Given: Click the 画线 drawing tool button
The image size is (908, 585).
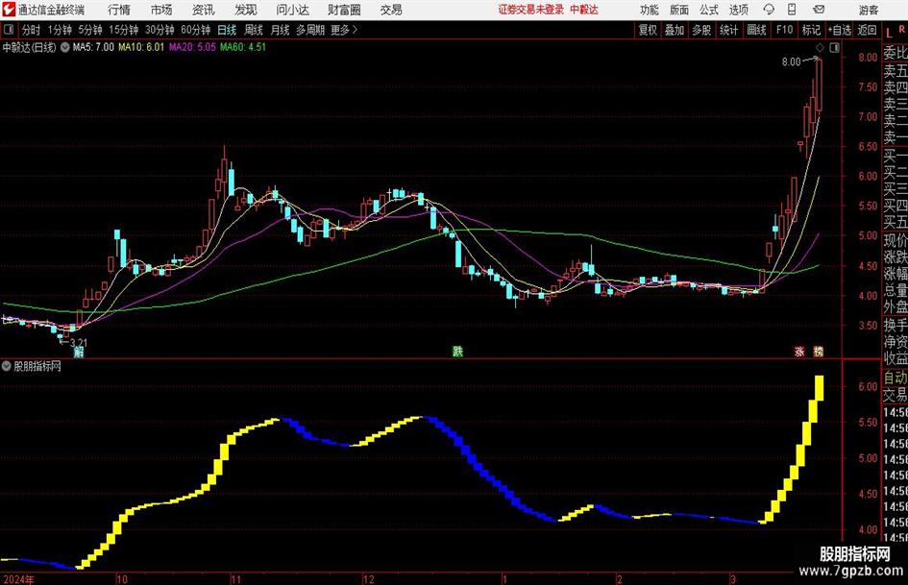Looking at the screenshot, I should [756, 30].
